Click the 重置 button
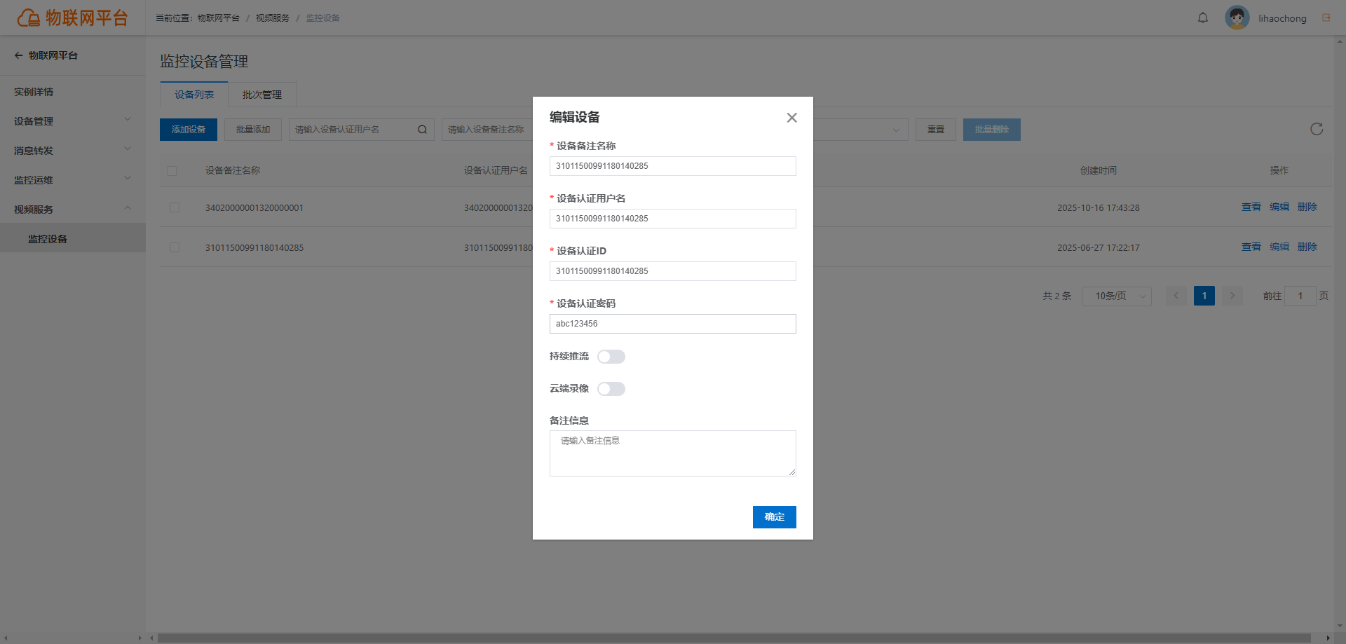The width and height of the screenshot is (1346, 644). point(936,130)
